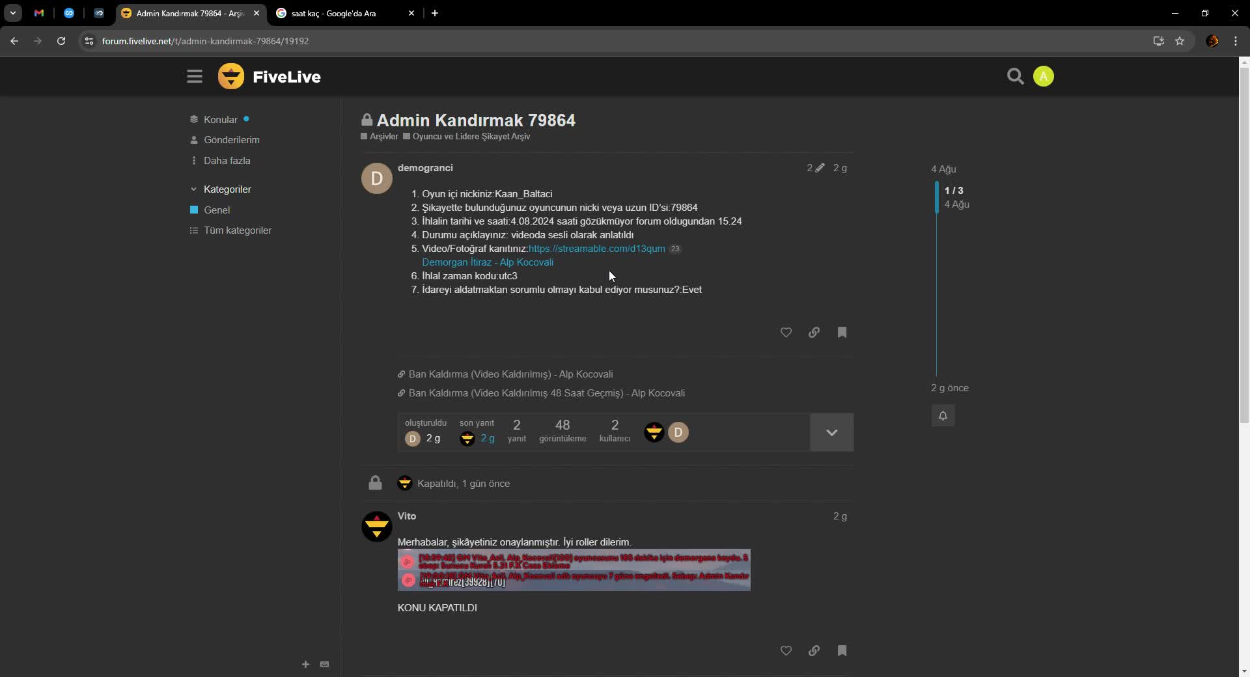Open the streamable.com evidence link

[596, 249]
